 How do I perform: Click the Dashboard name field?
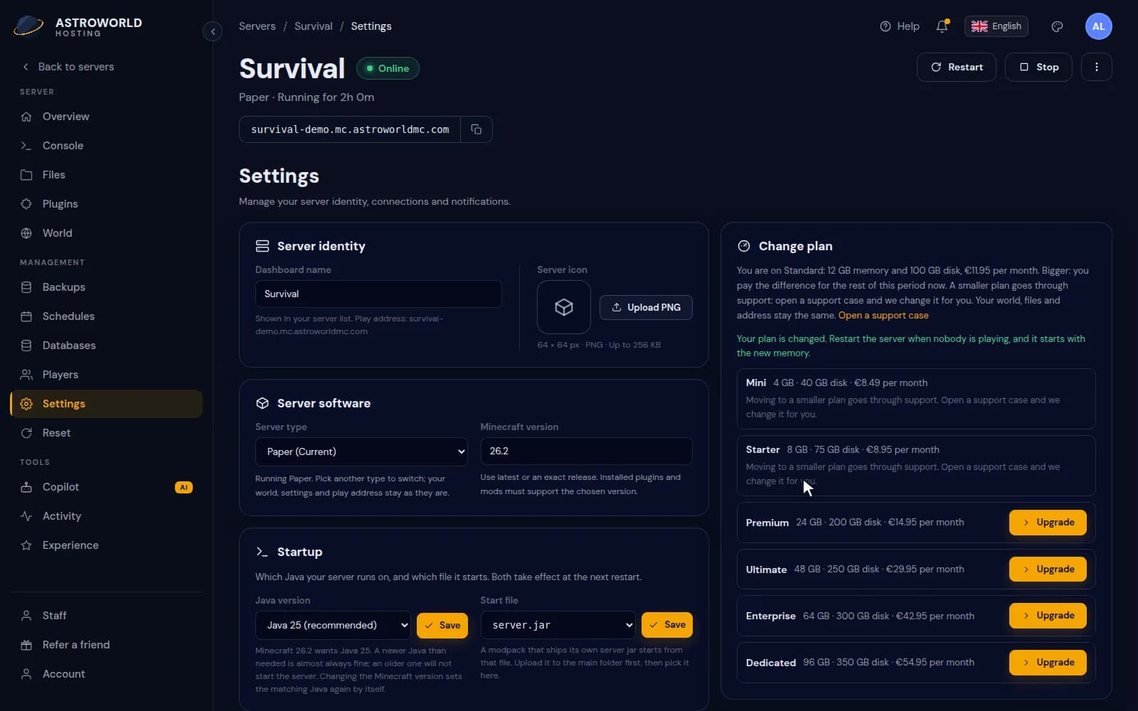coord(378,294)
